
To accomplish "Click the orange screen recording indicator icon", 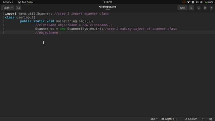I will coord(184,2).
